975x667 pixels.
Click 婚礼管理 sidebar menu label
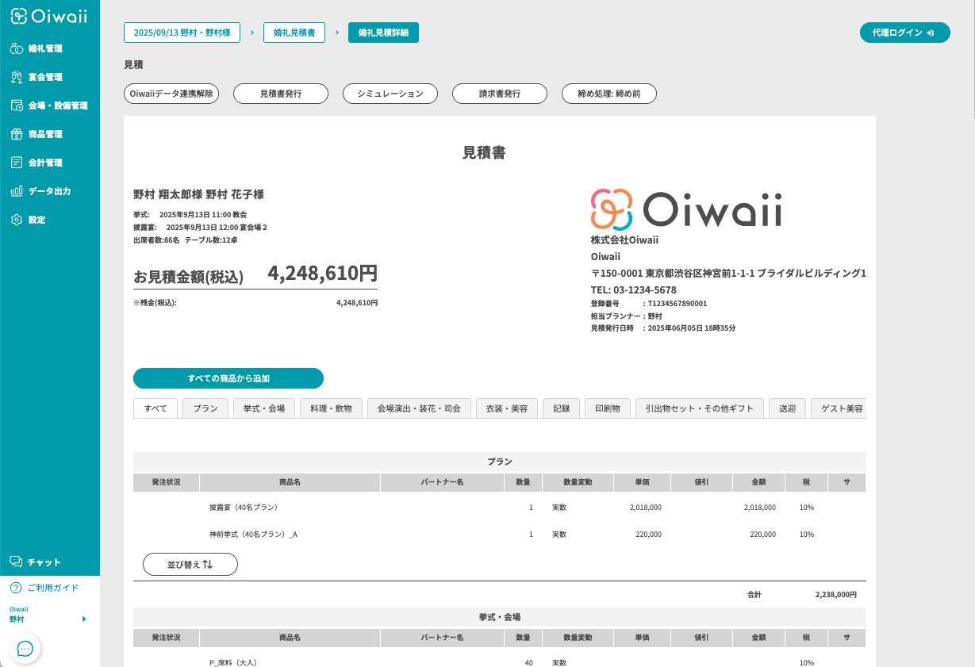pos(45,48)
